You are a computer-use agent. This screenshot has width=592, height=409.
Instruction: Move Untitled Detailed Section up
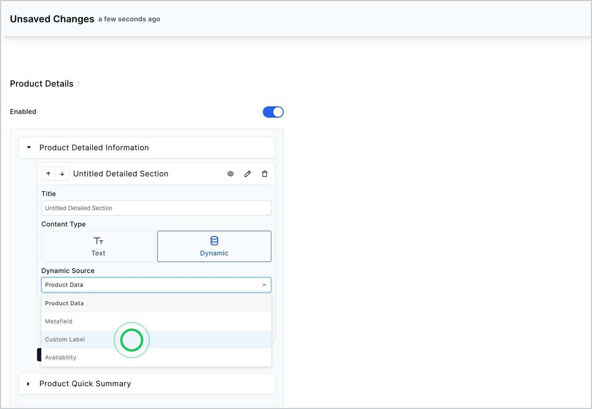49,174
